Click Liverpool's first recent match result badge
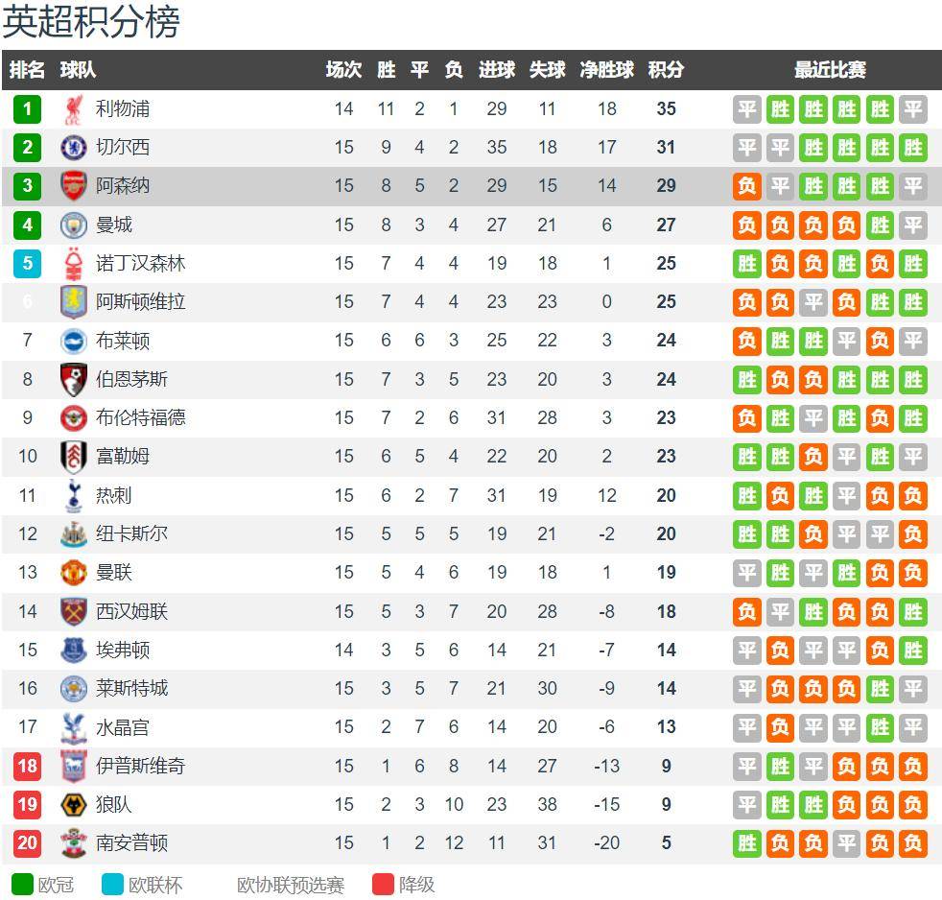The height and width of the screenshot is (900, 942). (747, 109)
